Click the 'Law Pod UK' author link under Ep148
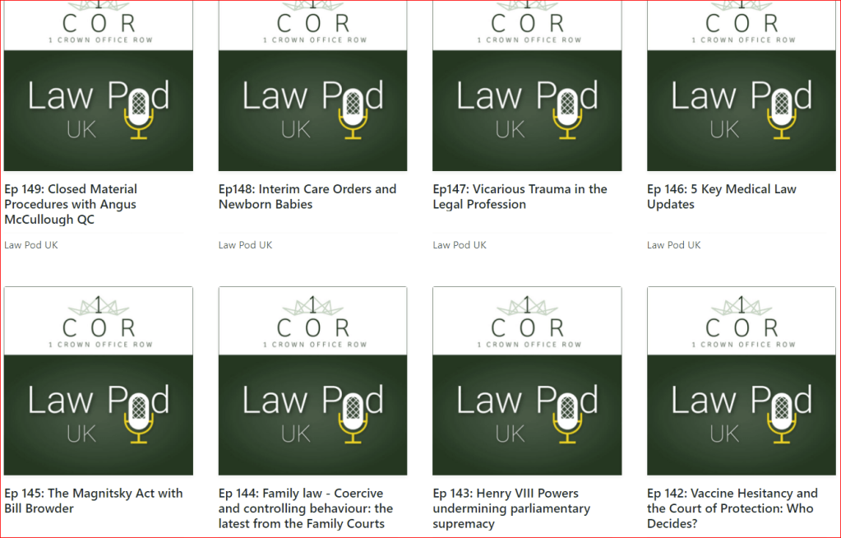 tap(245, 245)
